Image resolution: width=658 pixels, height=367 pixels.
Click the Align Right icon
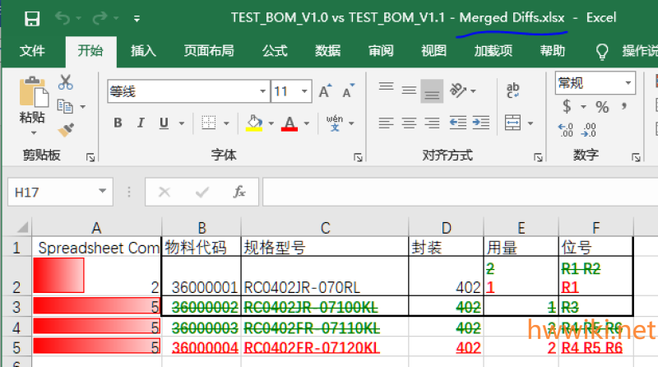[432, 123]
